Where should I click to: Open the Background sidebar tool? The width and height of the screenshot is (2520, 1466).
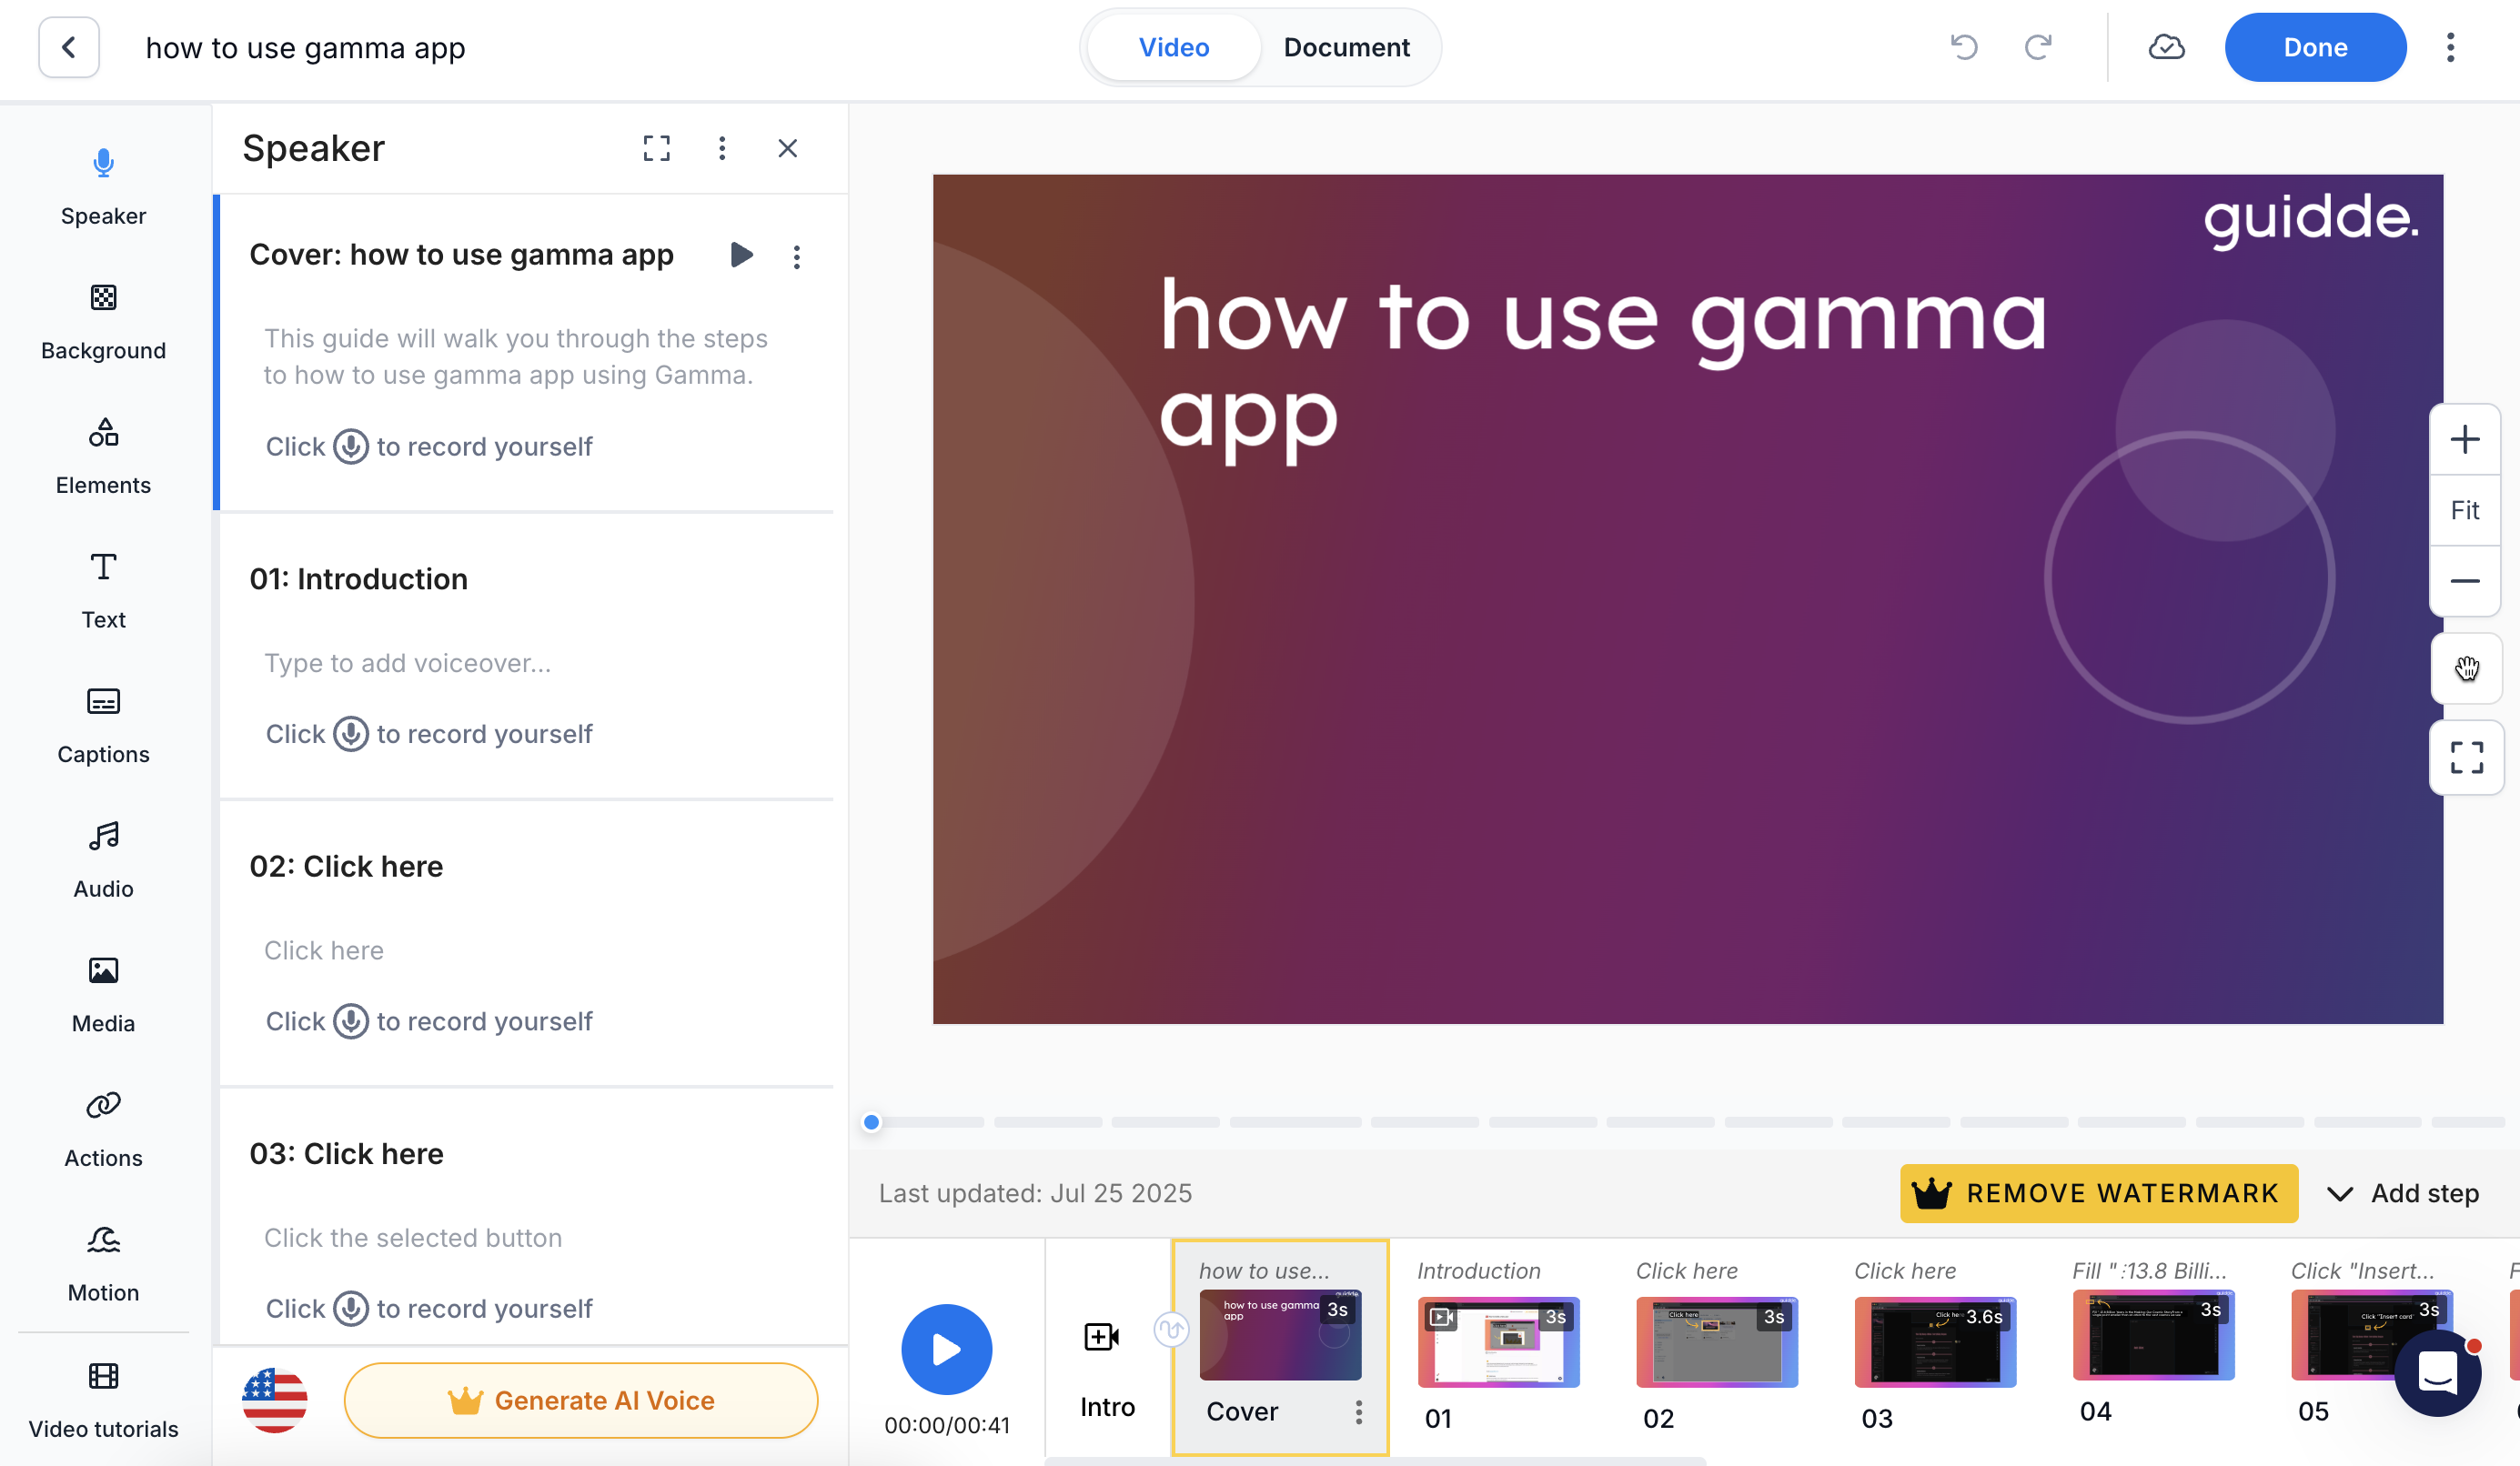pos(103,322)
